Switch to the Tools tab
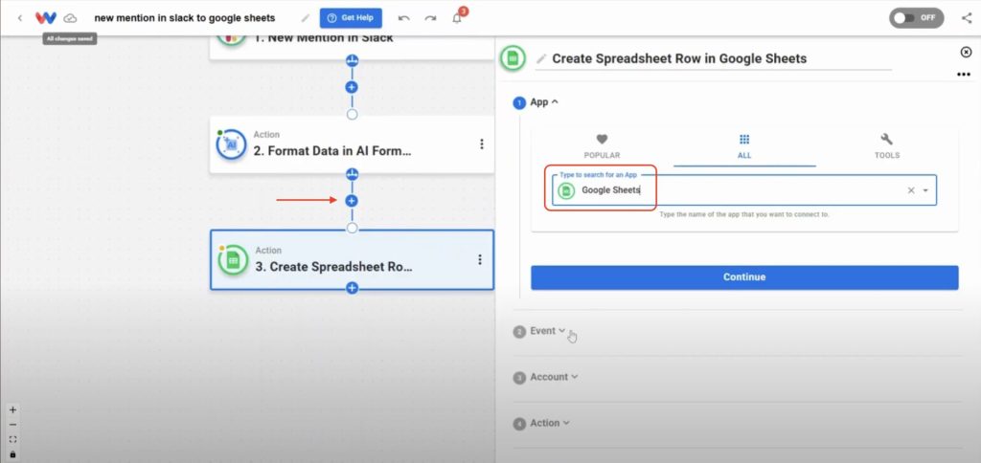 click(x=886, y=146)
